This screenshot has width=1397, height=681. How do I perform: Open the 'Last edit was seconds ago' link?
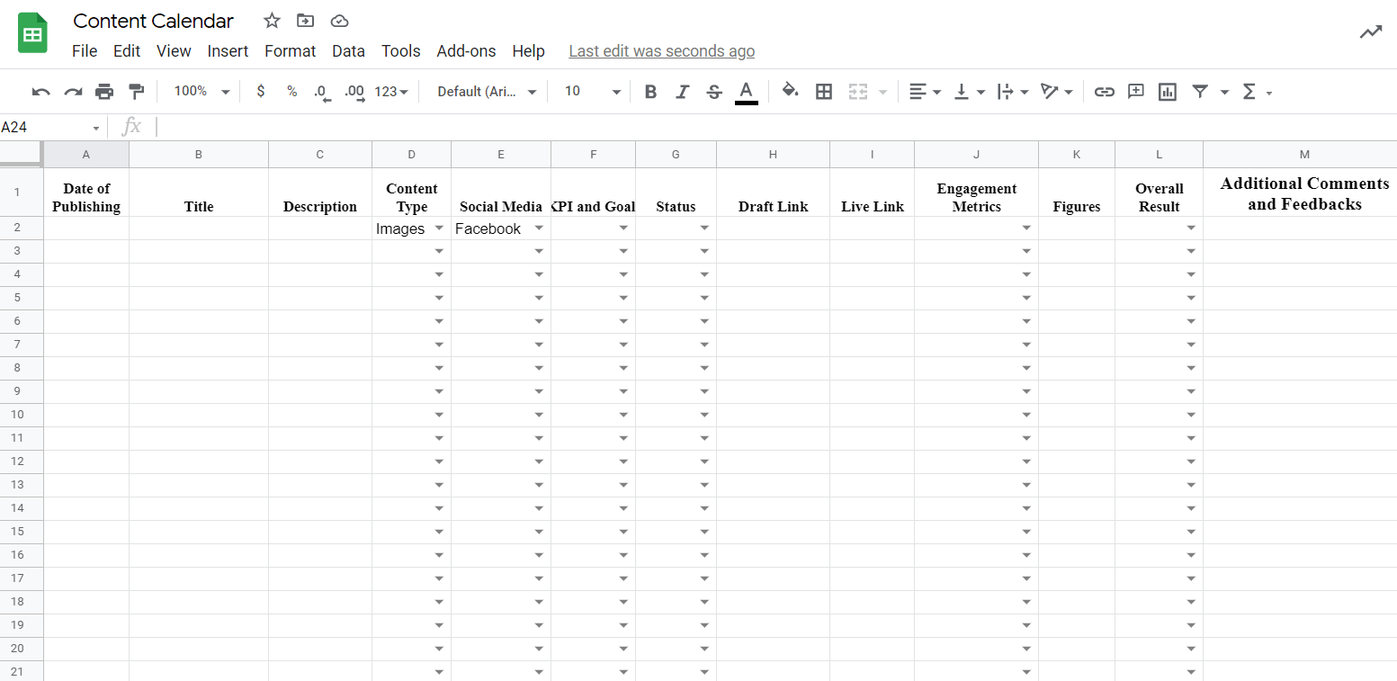point(662,51)
